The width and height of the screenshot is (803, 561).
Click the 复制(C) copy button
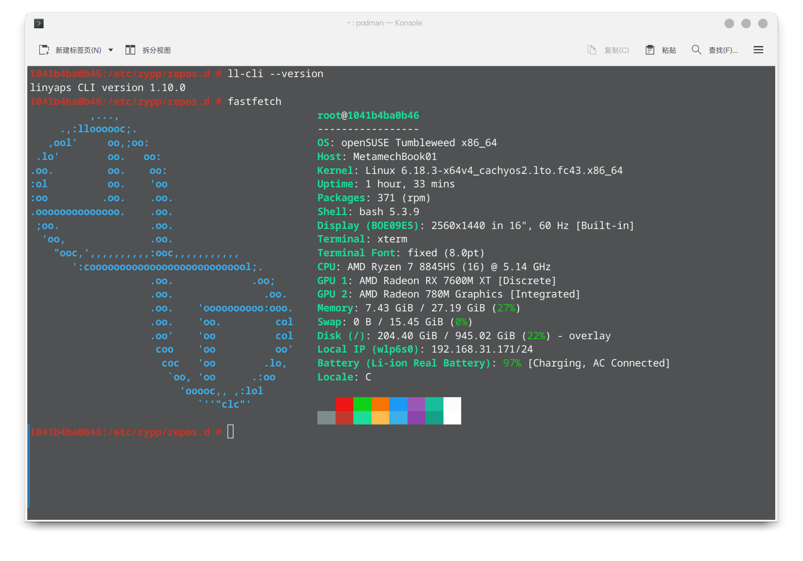(608, 50)
